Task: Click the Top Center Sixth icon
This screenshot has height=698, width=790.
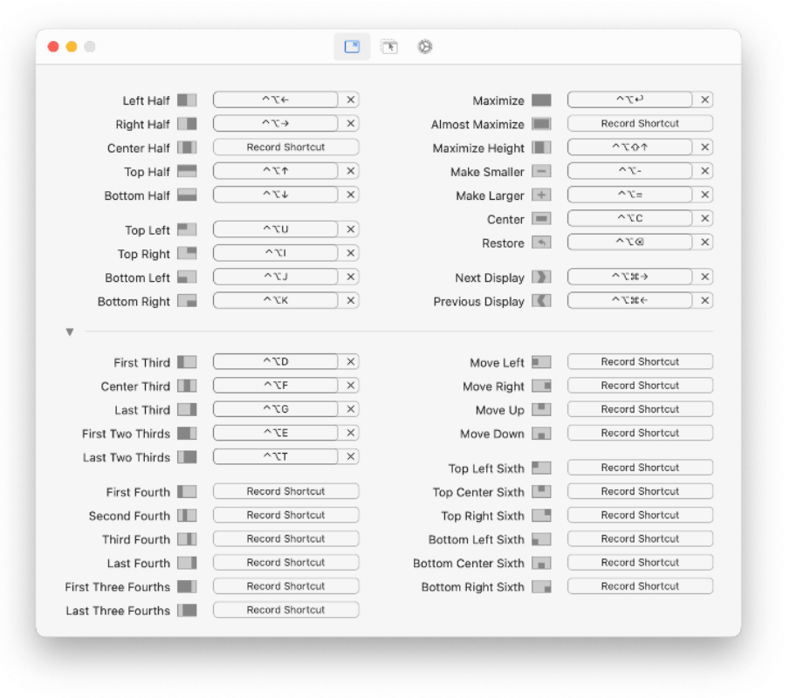Action: click(541, 491)
